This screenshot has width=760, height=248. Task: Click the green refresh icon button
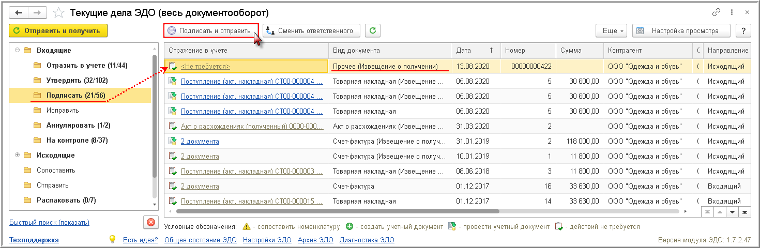coord(373,30)
